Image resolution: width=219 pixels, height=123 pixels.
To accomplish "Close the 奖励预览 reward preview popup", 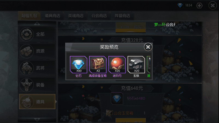I will coord(148,47).
